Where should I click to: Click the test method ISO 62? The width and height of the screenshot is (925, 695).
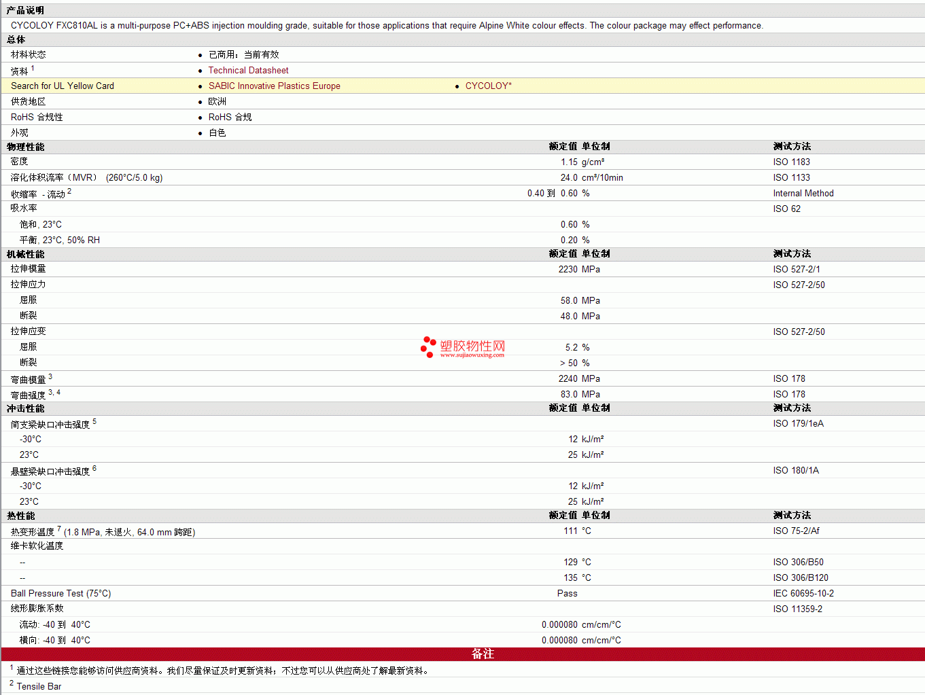787,209
